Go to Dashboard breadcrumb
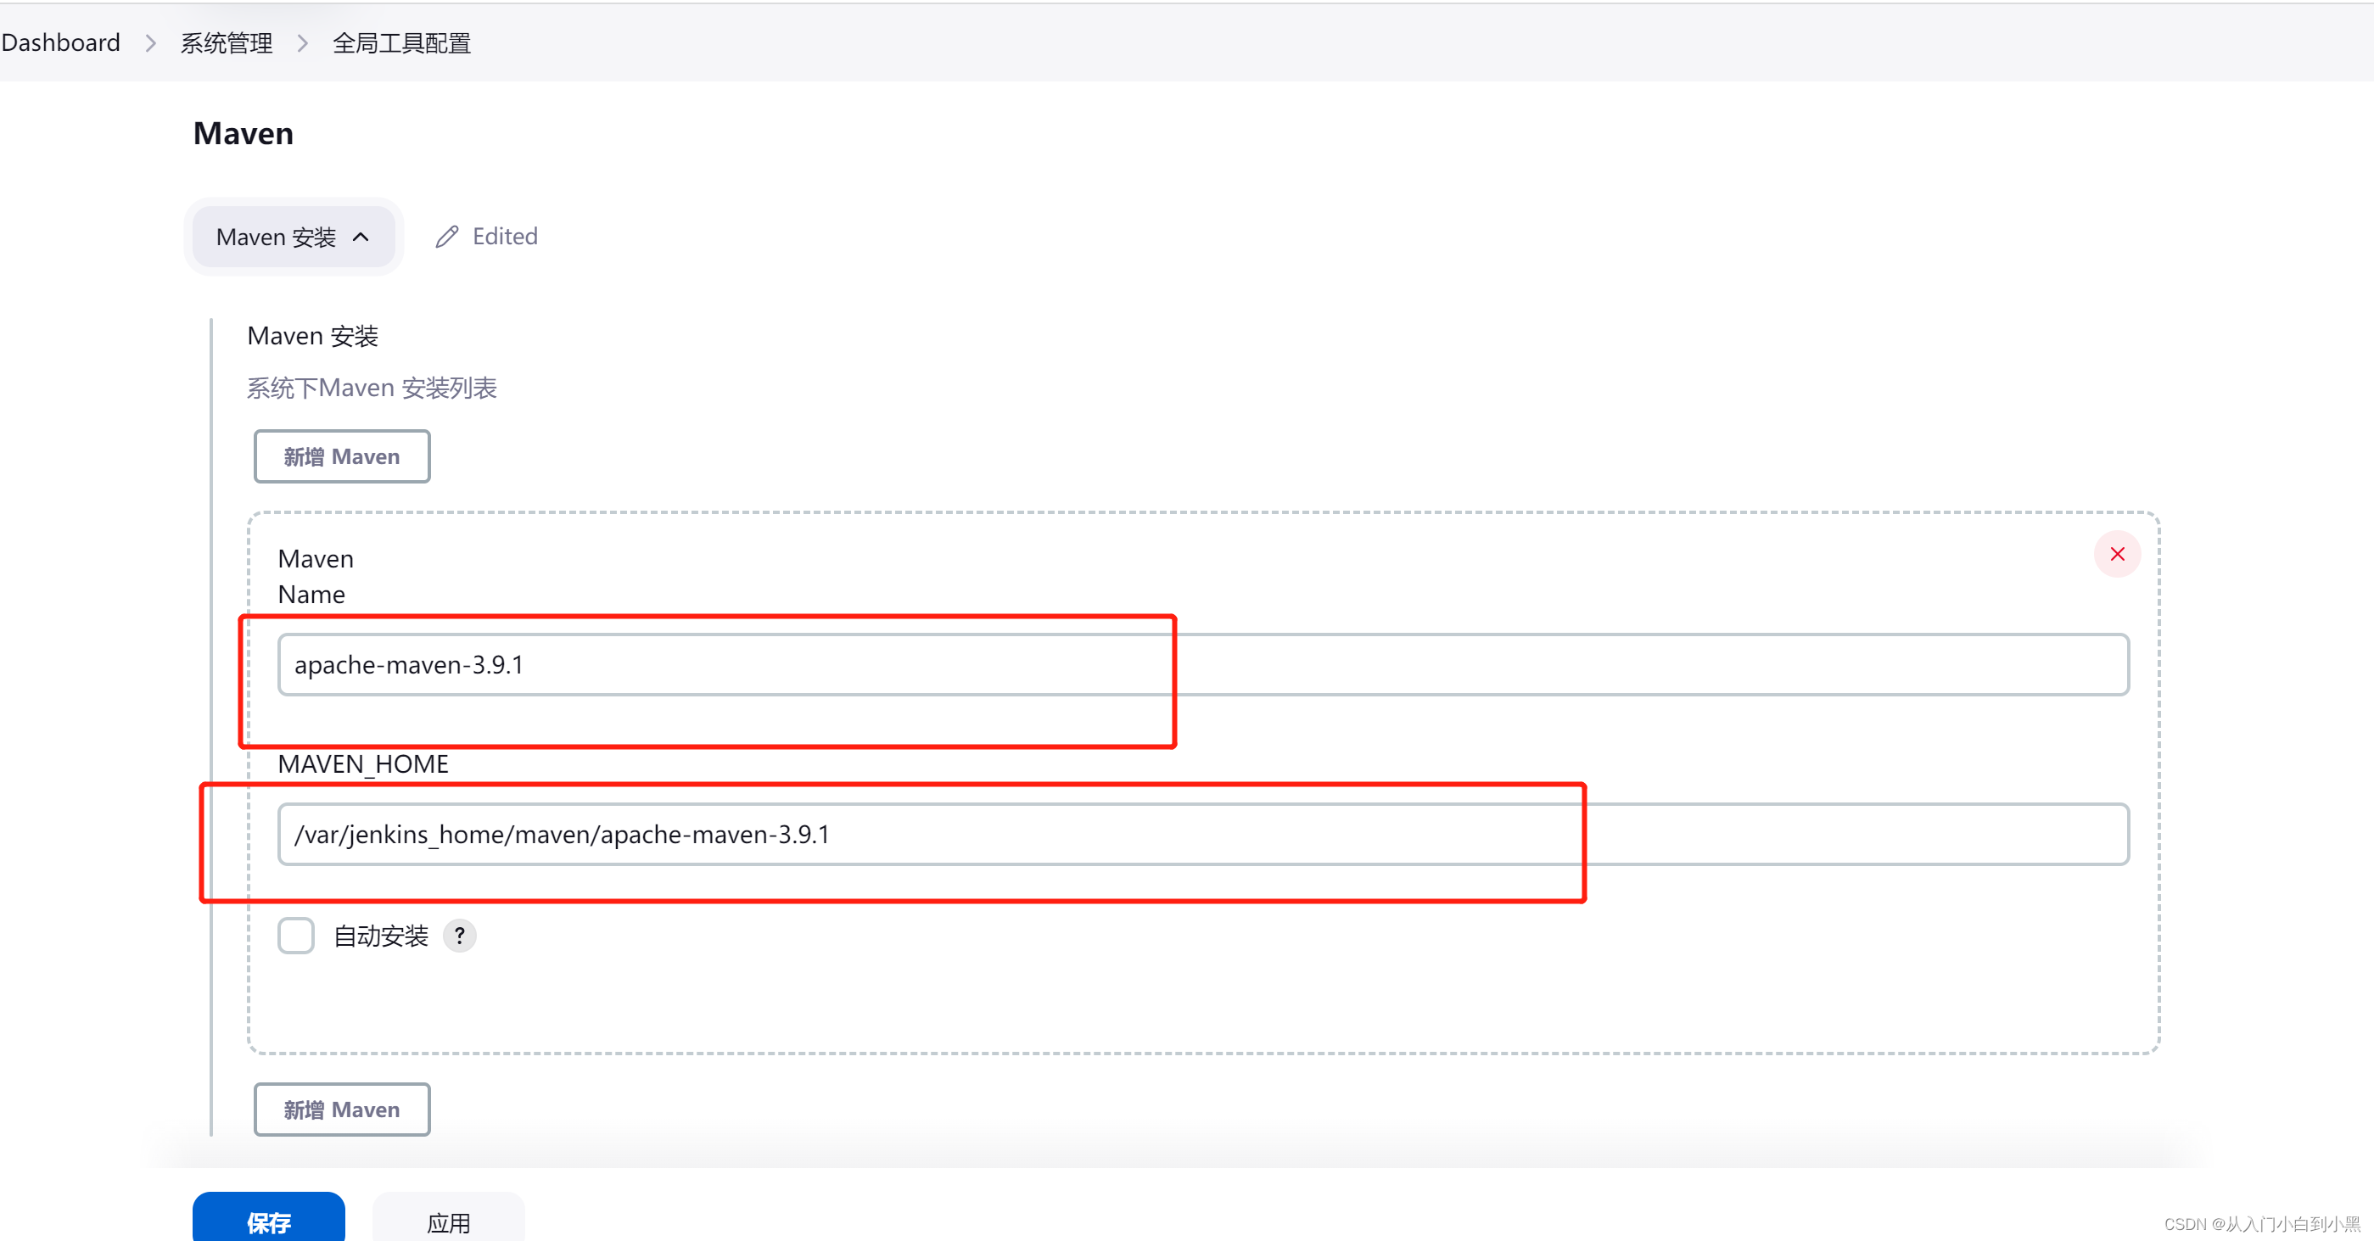This screenshot has width=2374, height=1241. click(61, 42)
